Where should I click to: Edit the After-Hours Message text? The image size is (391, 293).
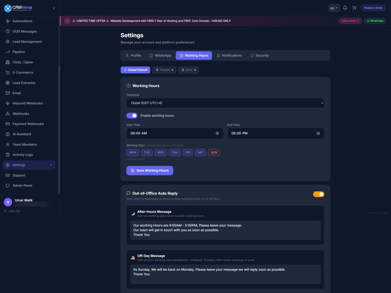[x=225, y=230]
